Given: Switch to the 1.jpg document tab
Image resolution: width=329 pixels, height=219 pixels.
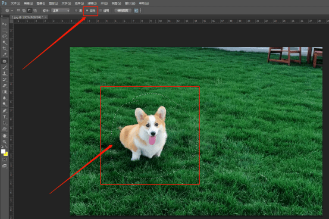Looking at the screenshot, I should pos(27,17).
